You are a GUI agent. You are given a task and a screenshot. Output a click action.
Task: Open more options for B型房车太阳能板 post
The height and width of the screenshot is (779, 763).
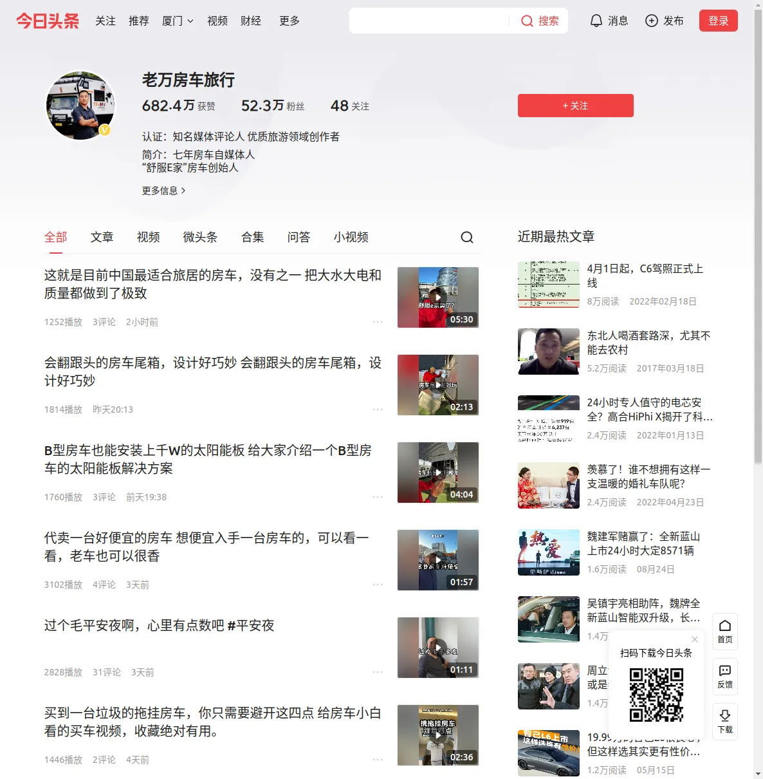378,497
